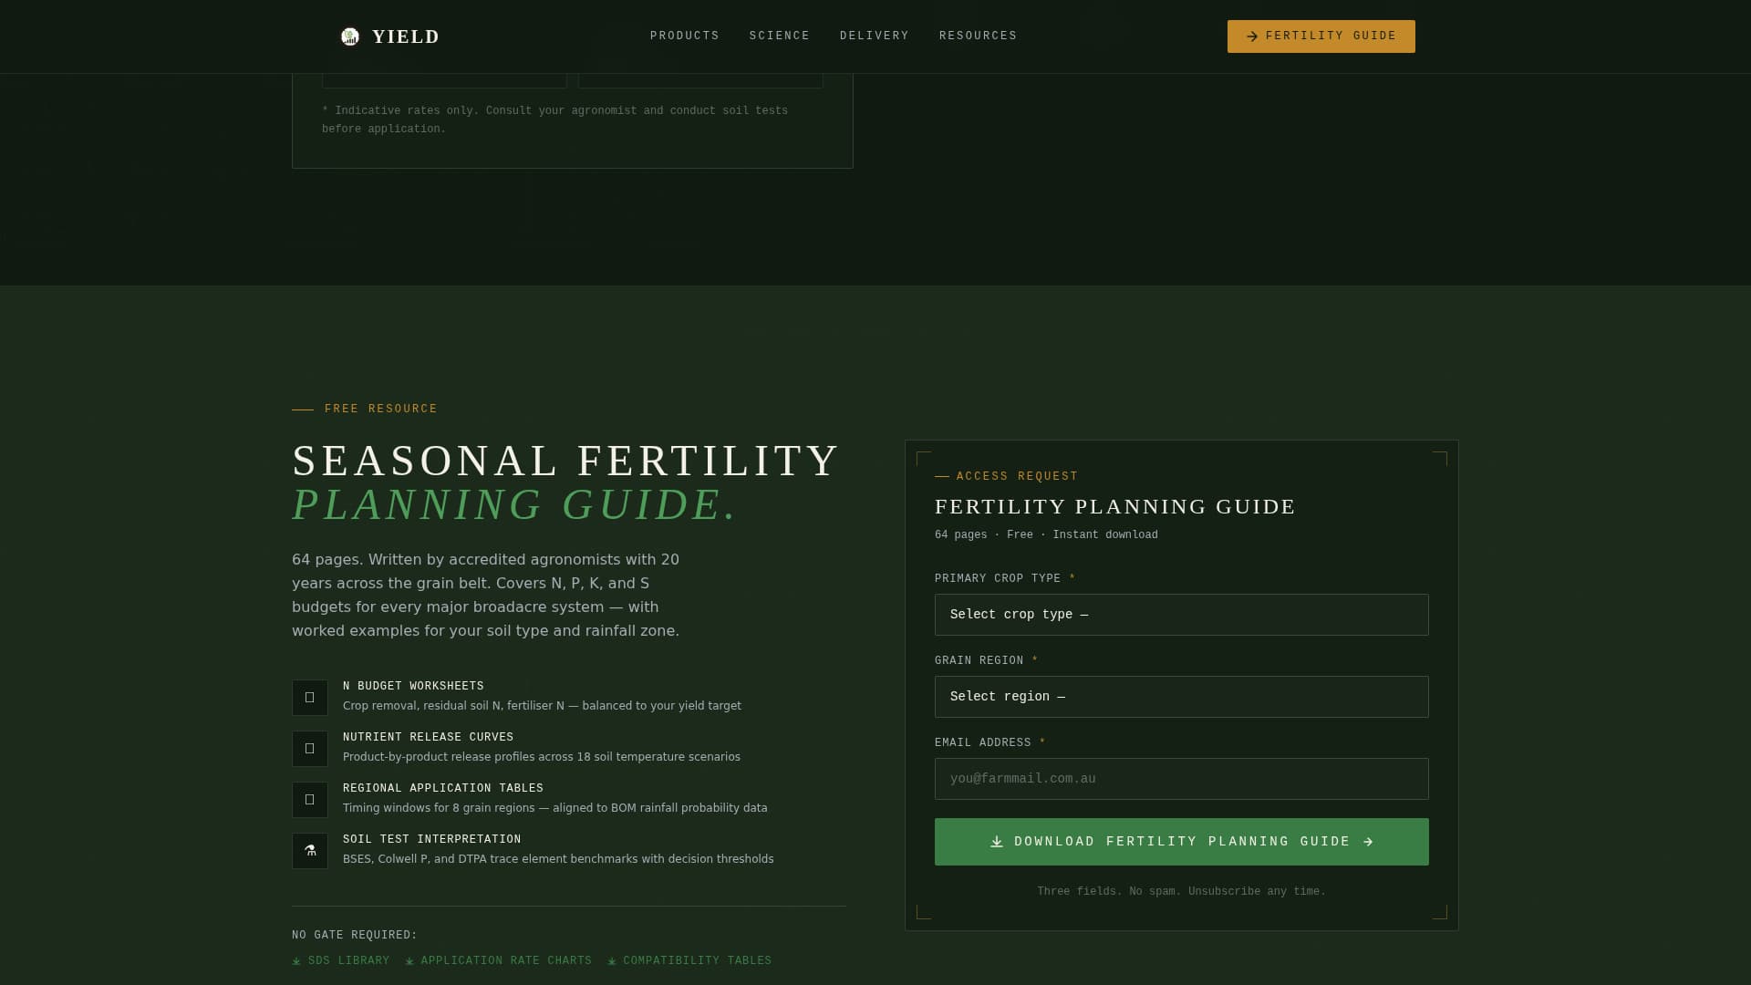This screenshot has height=985, width=1751.
Task: Open the Products menu
Action: (x=685, y=36)
